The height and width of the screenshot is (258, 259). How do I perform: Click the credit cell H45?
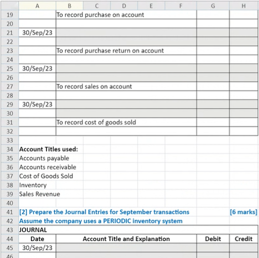tap(243, 248)
